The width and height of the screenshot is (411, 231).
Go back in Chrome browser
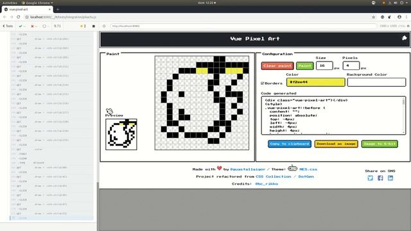pyautogui.click(x=4, y=17)
